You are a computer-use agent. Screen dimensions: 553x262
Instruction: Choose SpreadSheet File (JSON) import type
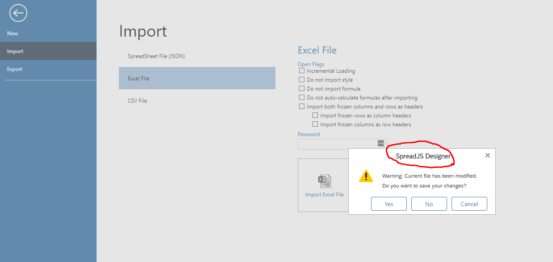click(x=197, y=56)
